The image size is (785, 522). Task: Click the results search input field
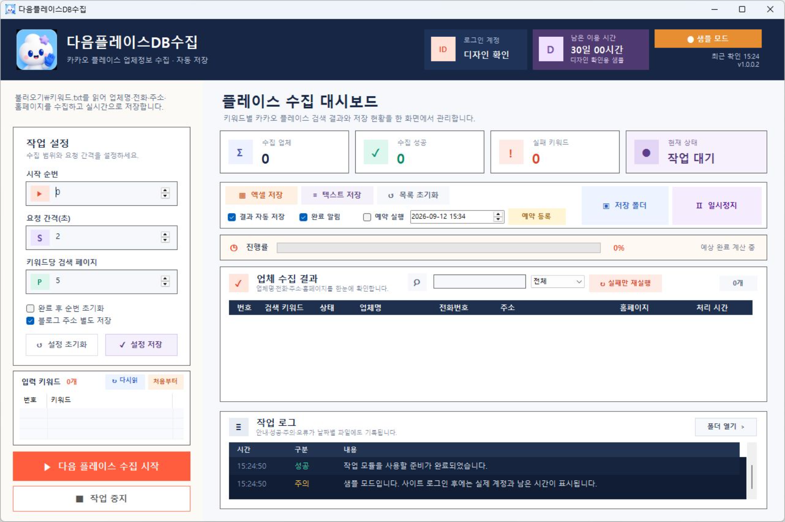[479, 281]
